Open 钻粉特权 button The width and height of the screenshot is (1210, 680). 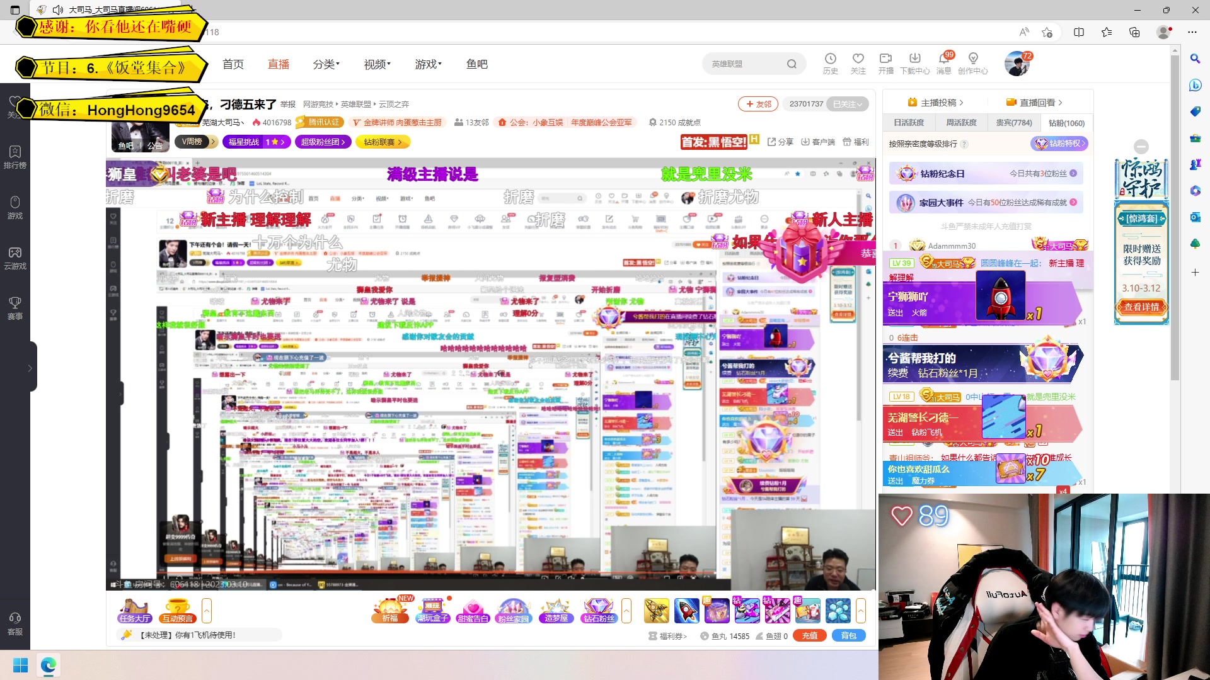point(1060,144)
